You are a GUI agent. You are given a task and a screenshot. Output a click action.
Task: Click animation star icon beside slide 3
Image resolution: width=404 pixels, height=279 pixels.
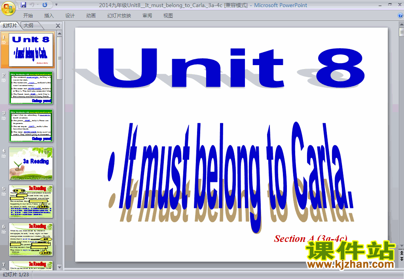click(x=4, y=118)
